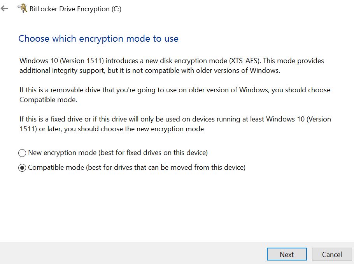Click the 'additional integrity support' text line
354x264 pixels.
pyautogui.click(x=62, y=70)
